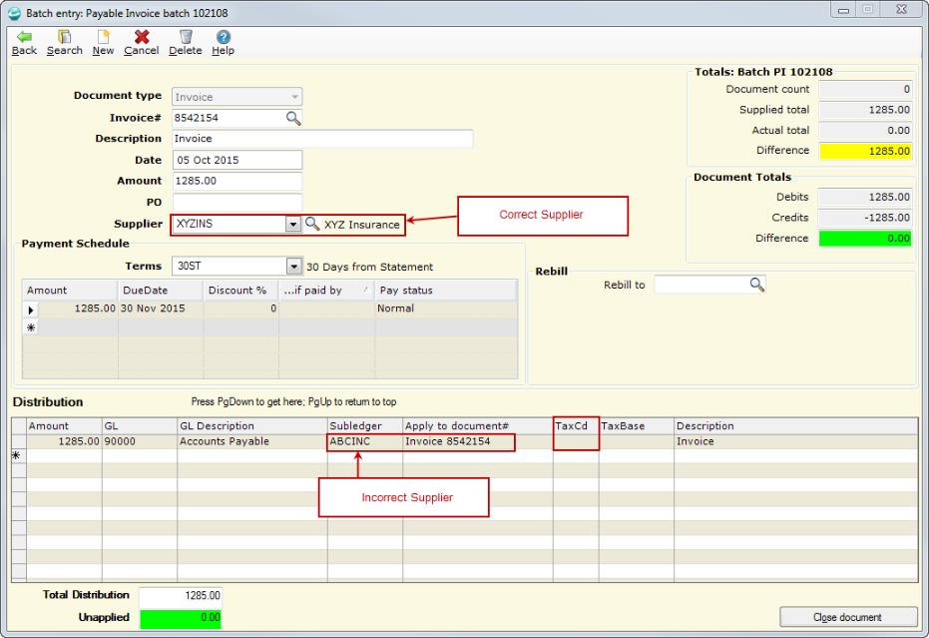929x638 pixels.
Task: Open the Supplier XYZINS dropdown
Action: [293, 225]
